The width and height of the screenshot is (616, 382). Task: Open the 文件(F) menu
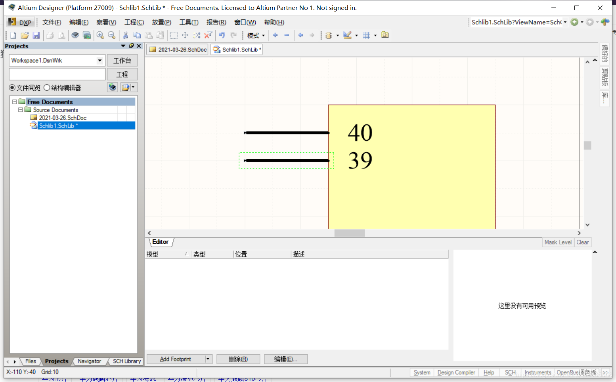(52, 22)
